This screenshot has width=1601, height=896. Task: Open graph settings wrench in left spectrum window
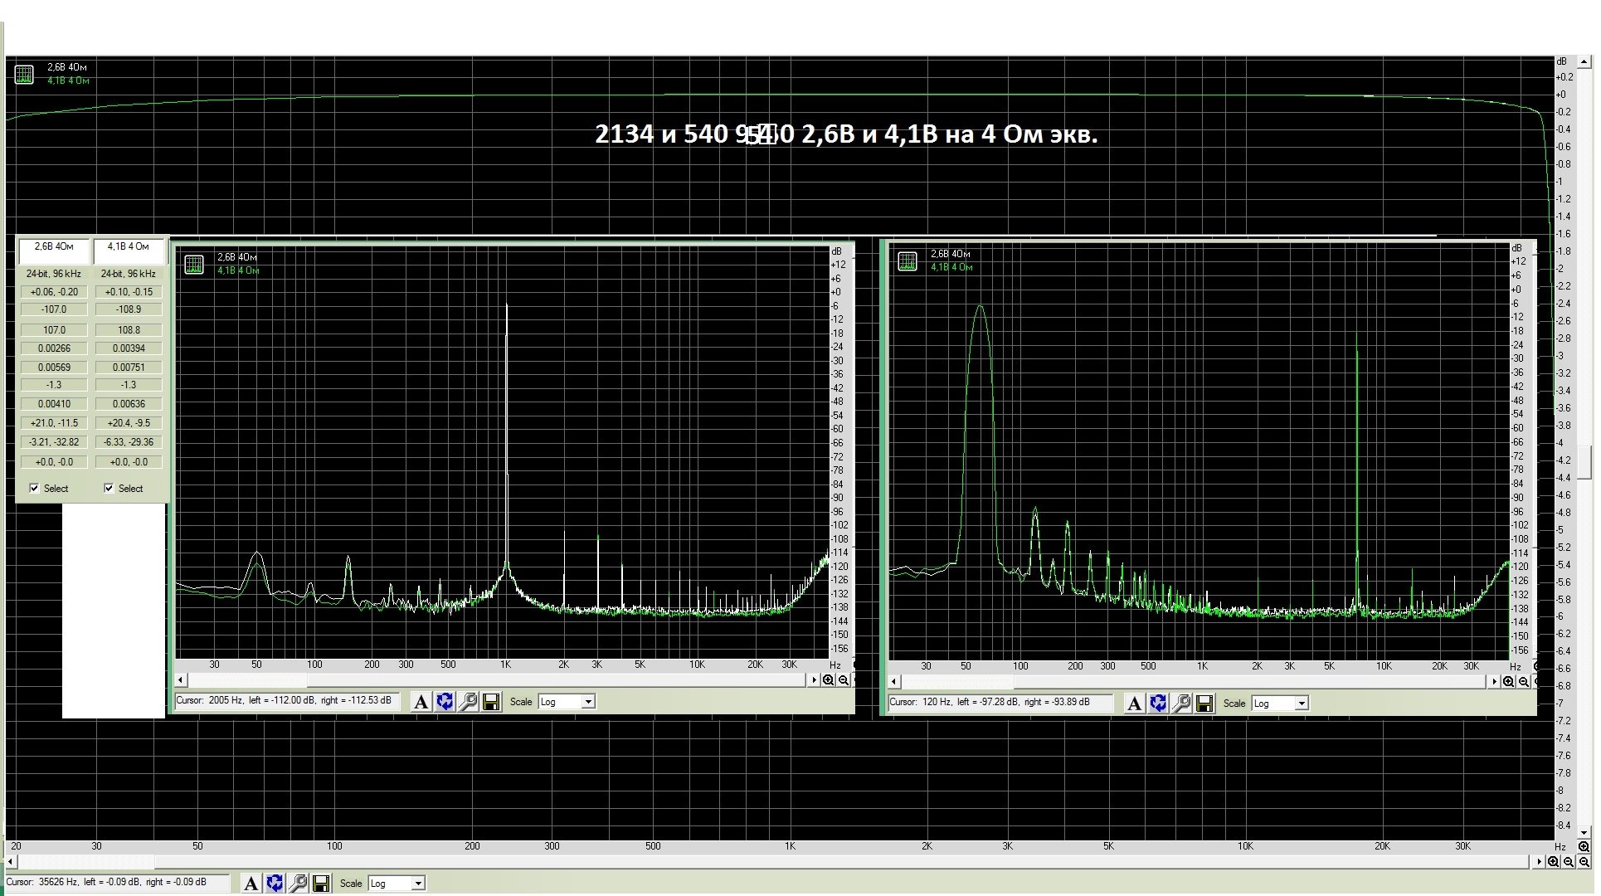pyautogui.click(x=468, y=703)
